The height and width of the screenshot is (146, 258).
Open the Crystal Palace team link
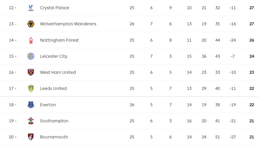coord(55,8)
